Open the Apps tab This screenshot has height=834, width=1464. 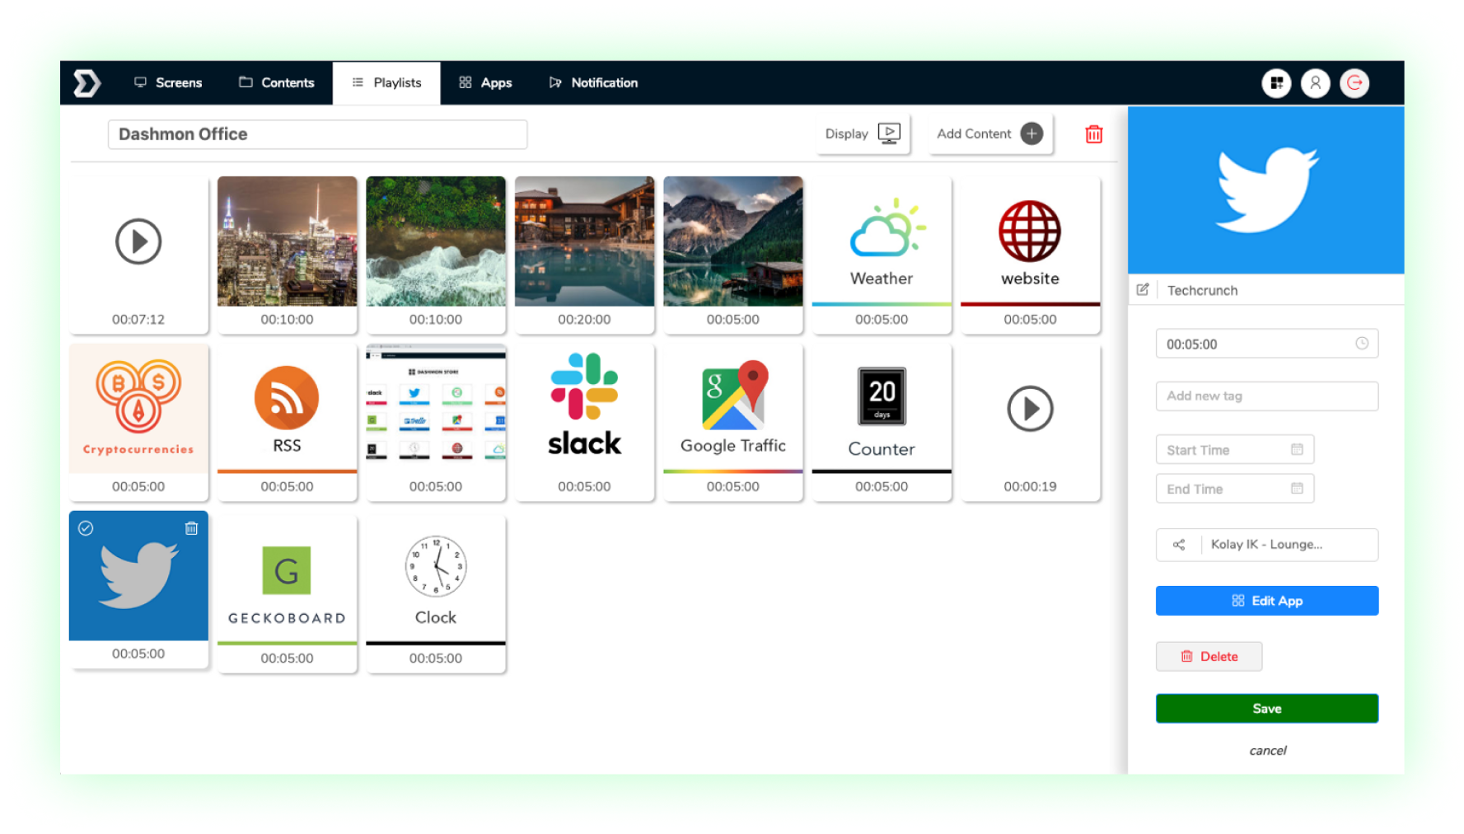click(485, 83)
